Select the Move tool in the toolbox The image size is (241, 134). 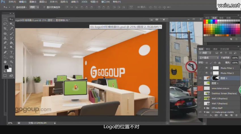[x=11, y=19]
